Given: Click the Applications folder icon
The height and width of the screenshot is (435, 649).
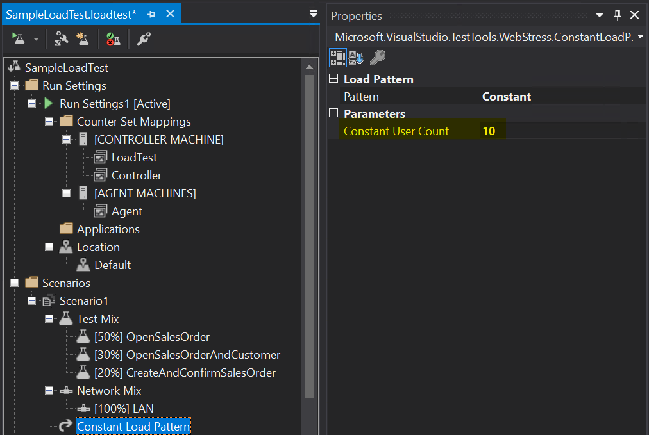Looking at the screenshot, I should pyautogui.click(x=66, y=229).
